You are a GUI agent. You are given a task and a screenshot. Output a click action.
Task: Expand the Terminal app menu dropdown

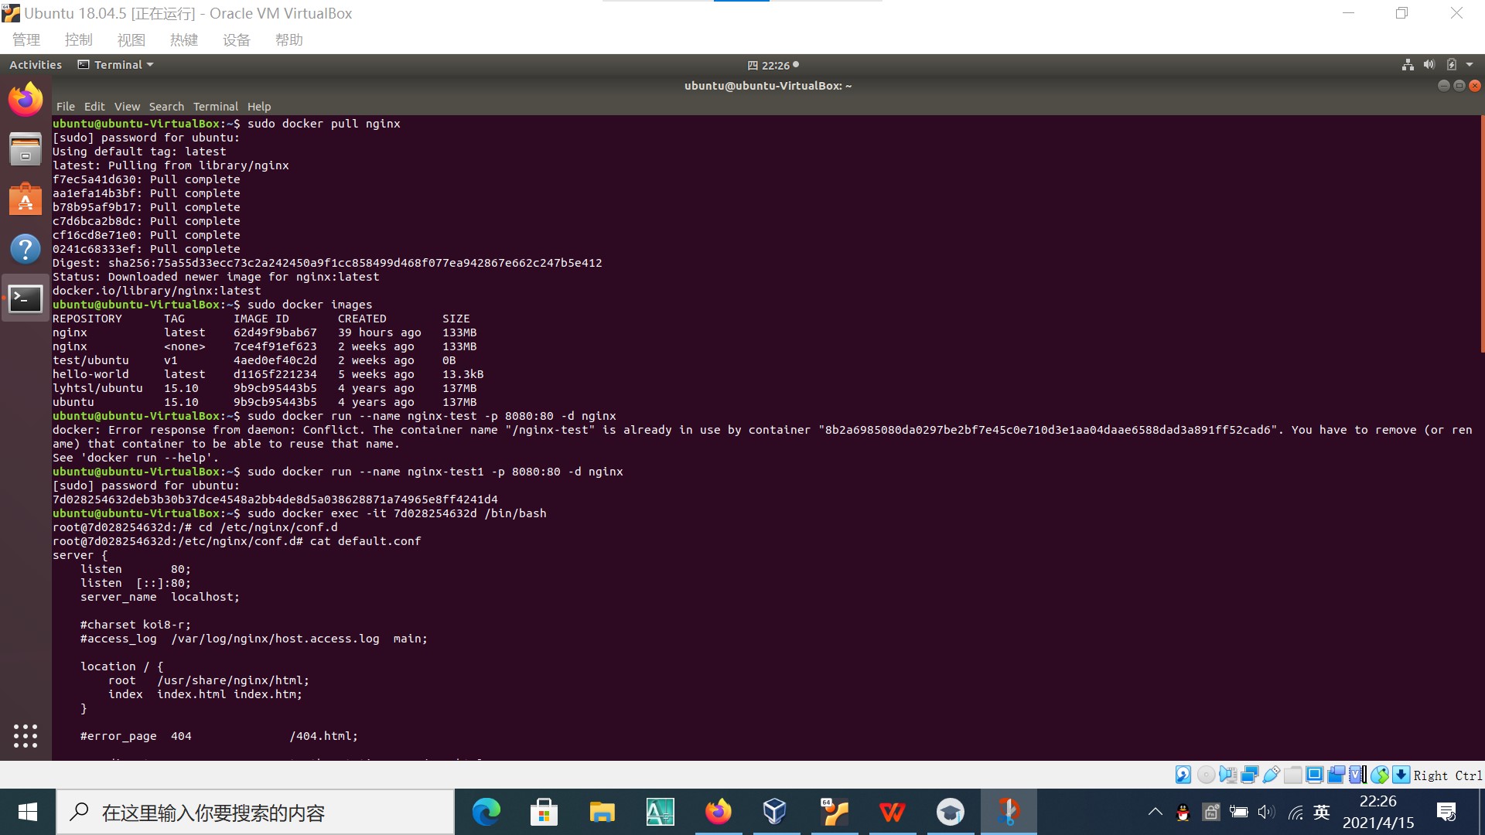pos(150,65)
